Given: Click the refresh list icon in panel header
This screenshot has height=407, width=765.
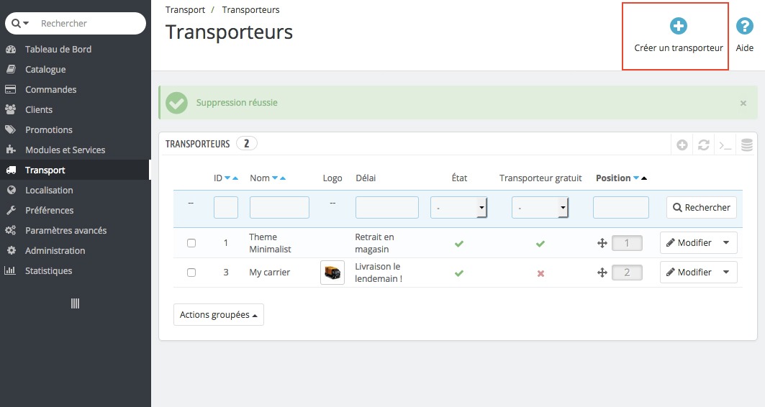Looking at the screenshot, I should (704, 145).
